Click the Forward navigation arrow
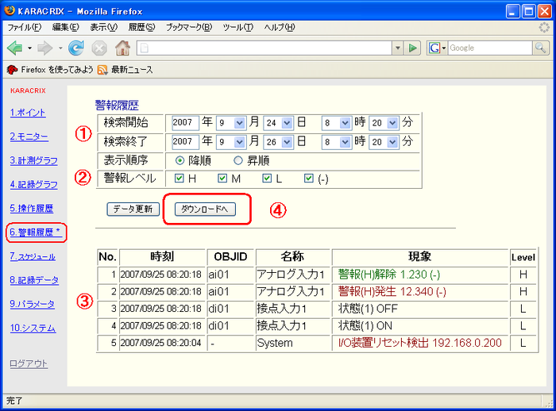556x411 pixels. 46,48
